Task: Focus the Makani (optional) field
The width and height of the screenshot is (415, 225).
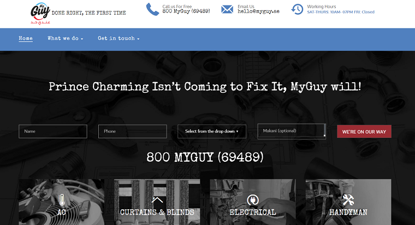Action: coord(292,131)
